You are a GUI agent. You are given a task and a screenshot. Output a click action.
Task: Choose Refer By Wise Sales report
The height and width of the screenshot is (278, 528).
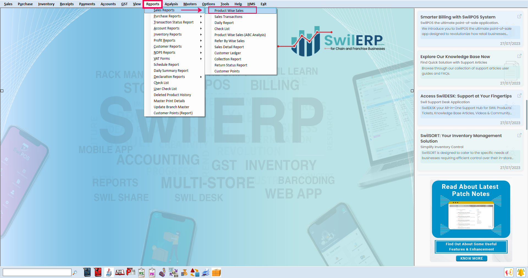pyautogui.click(x=241, y=41)
